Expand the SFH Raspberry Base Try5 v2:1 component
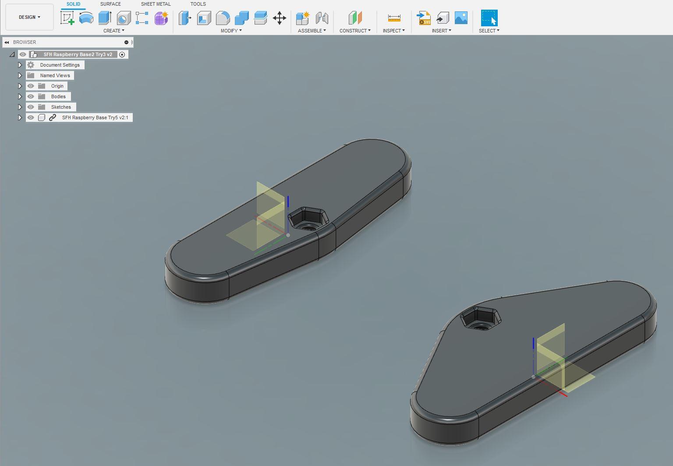This screenshot has width=673, height=466. tap(20, 117)
